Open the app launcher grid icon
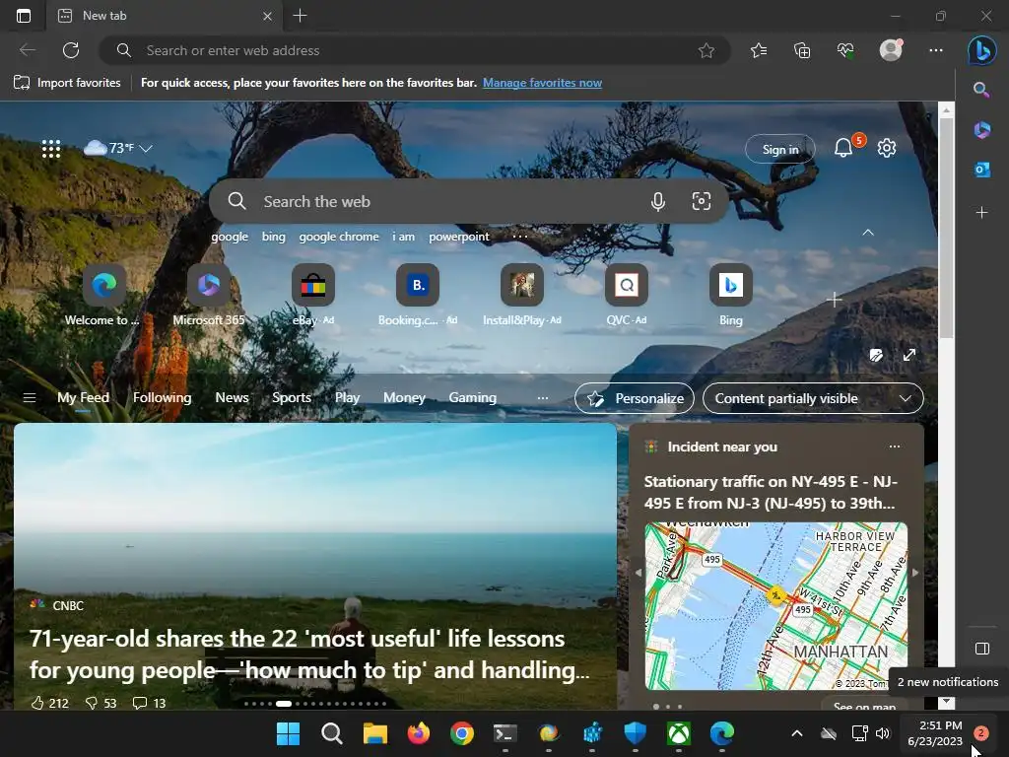The width and height of the screenshot is (1009, 757). click(51, 149)
